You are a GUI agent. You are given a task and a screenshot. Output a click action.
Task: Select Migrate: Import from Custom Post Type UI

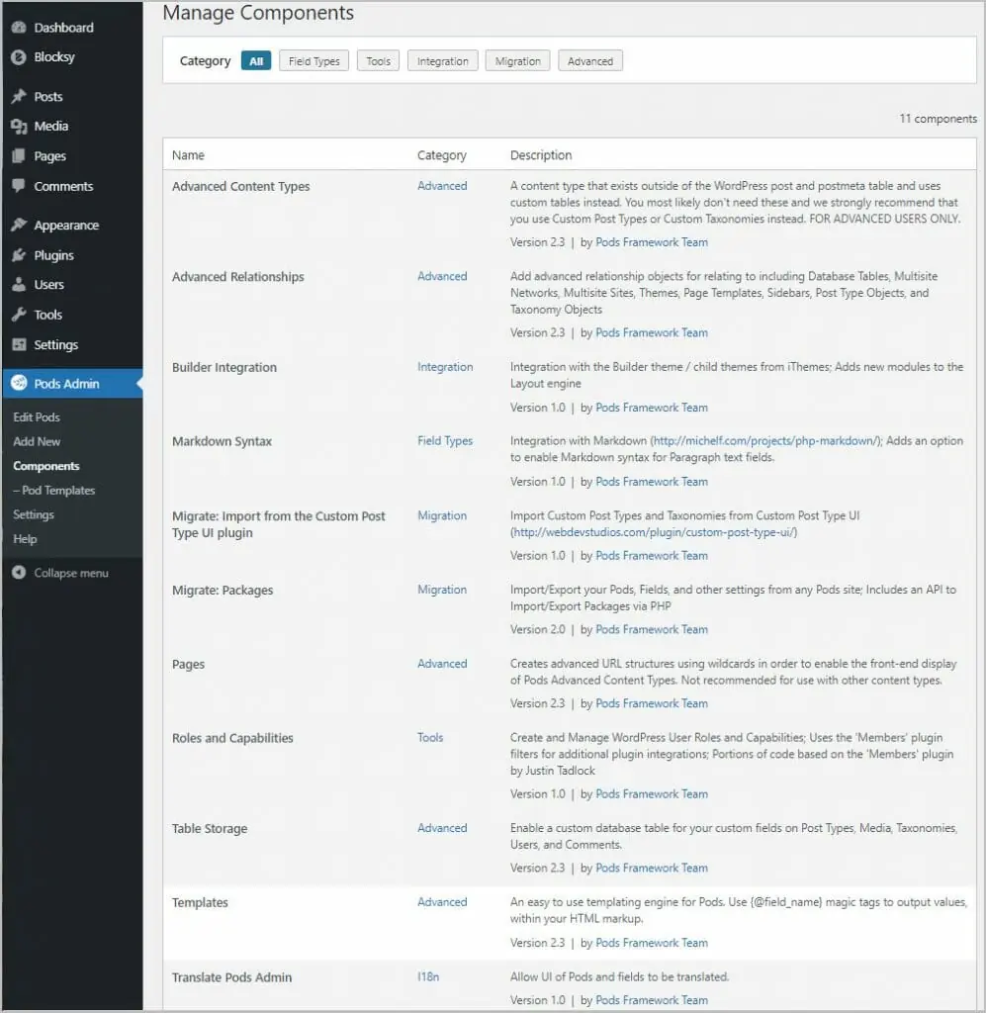click(x=278, y=524)
